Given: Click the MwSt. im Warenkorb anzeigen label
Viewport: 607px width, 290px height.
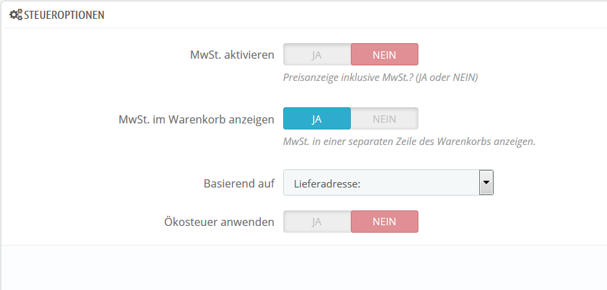Looking at the screenshot, I should tap(195, 119).
